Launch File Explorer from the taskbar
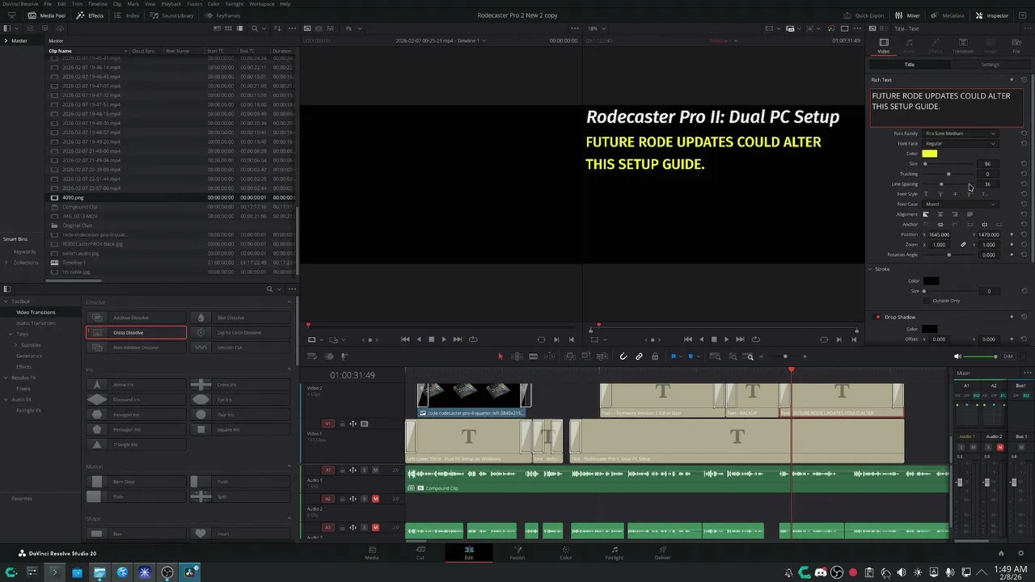The height and width of the screenshot is (582, 1035). [x=99, y=572]
